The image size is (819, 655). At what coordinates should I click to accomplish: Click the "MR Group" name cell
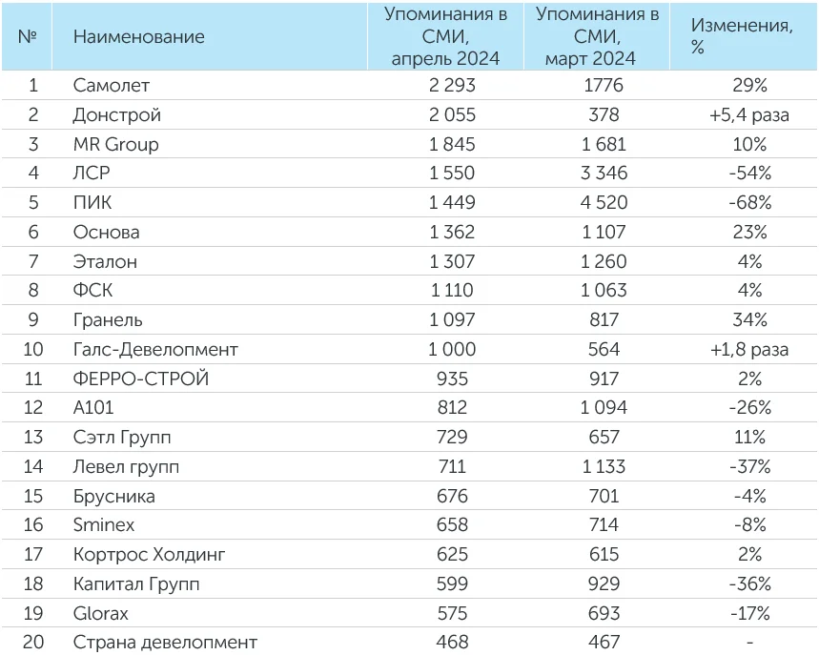point(115,145)
